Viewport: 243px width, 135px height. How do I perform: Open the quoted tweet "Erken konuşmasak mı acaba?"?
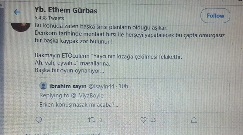point(79,104)
